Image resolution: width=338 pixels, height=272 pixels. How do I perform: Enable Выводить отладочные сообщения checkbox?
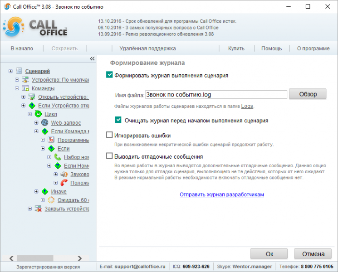[109, 155]
